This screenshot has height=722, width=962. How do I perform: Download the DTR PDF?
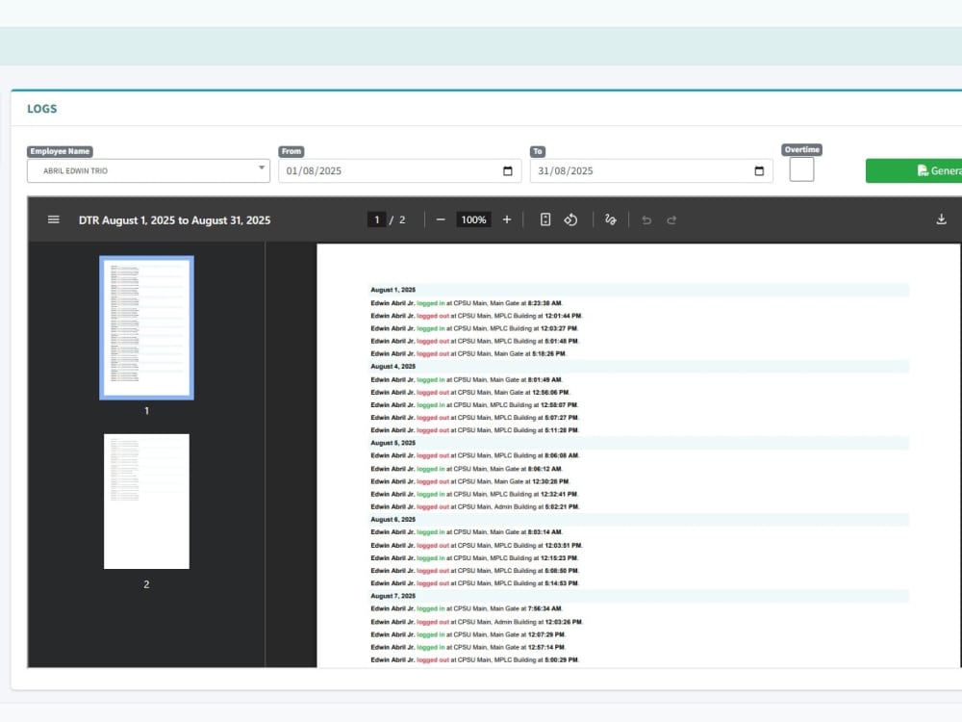point(941,219)
